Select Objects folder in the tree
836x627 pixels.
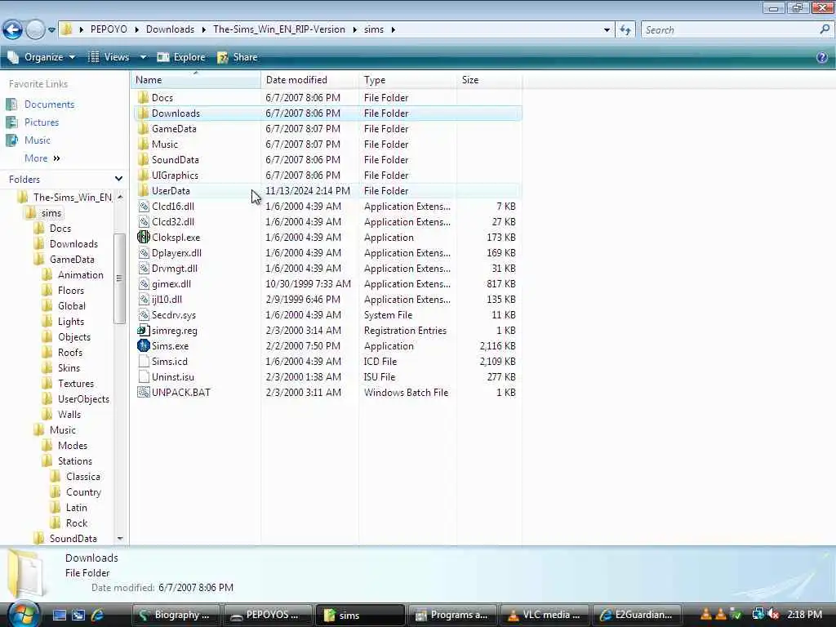click(74, 337)
